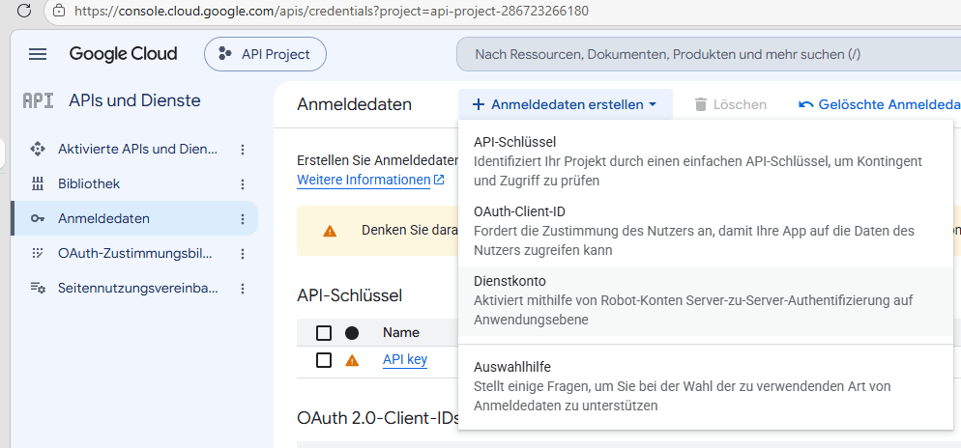This screenshot has height=448, width=961.
Task: Click the OAuth-Zustimmungsbildschirm sidebar icon
Action: tap(38, 253)
